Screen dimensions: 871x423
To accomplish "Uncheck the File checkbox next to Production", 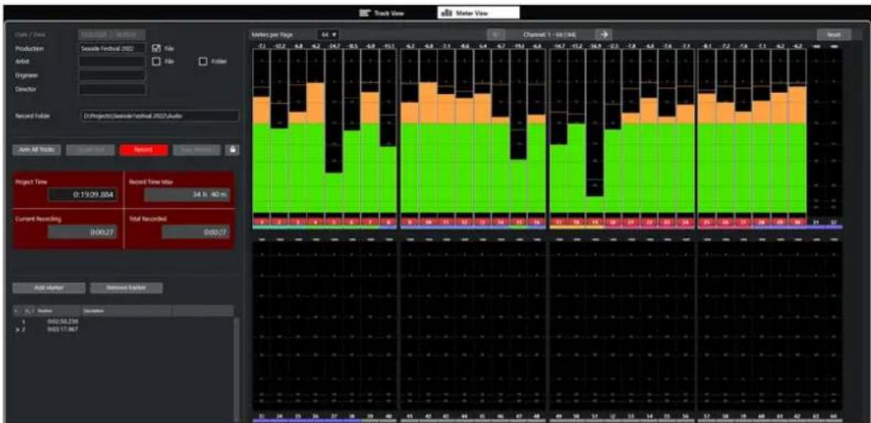I will point(157,49).
